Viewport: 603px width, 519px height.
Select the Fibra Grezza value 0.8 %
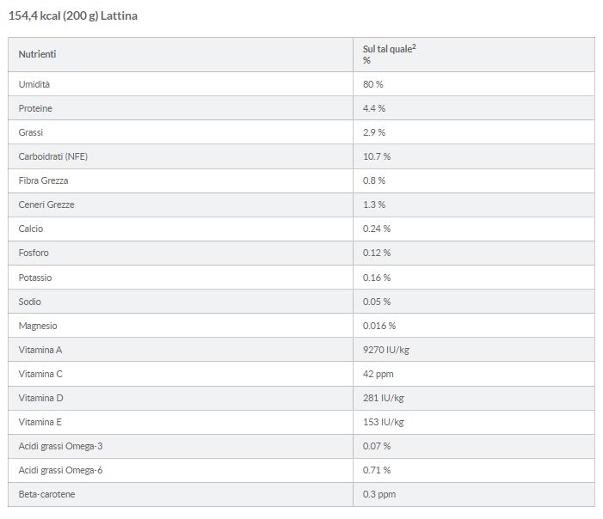click(x=374, y=180)
